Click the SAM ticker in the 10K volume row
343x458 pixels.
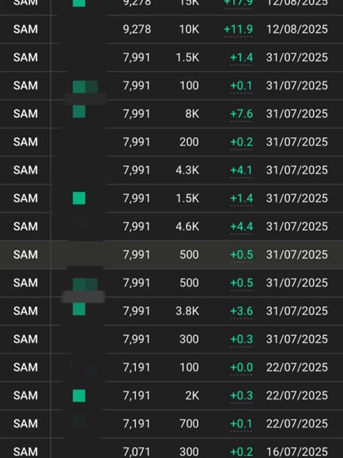[x=26, y=30]
